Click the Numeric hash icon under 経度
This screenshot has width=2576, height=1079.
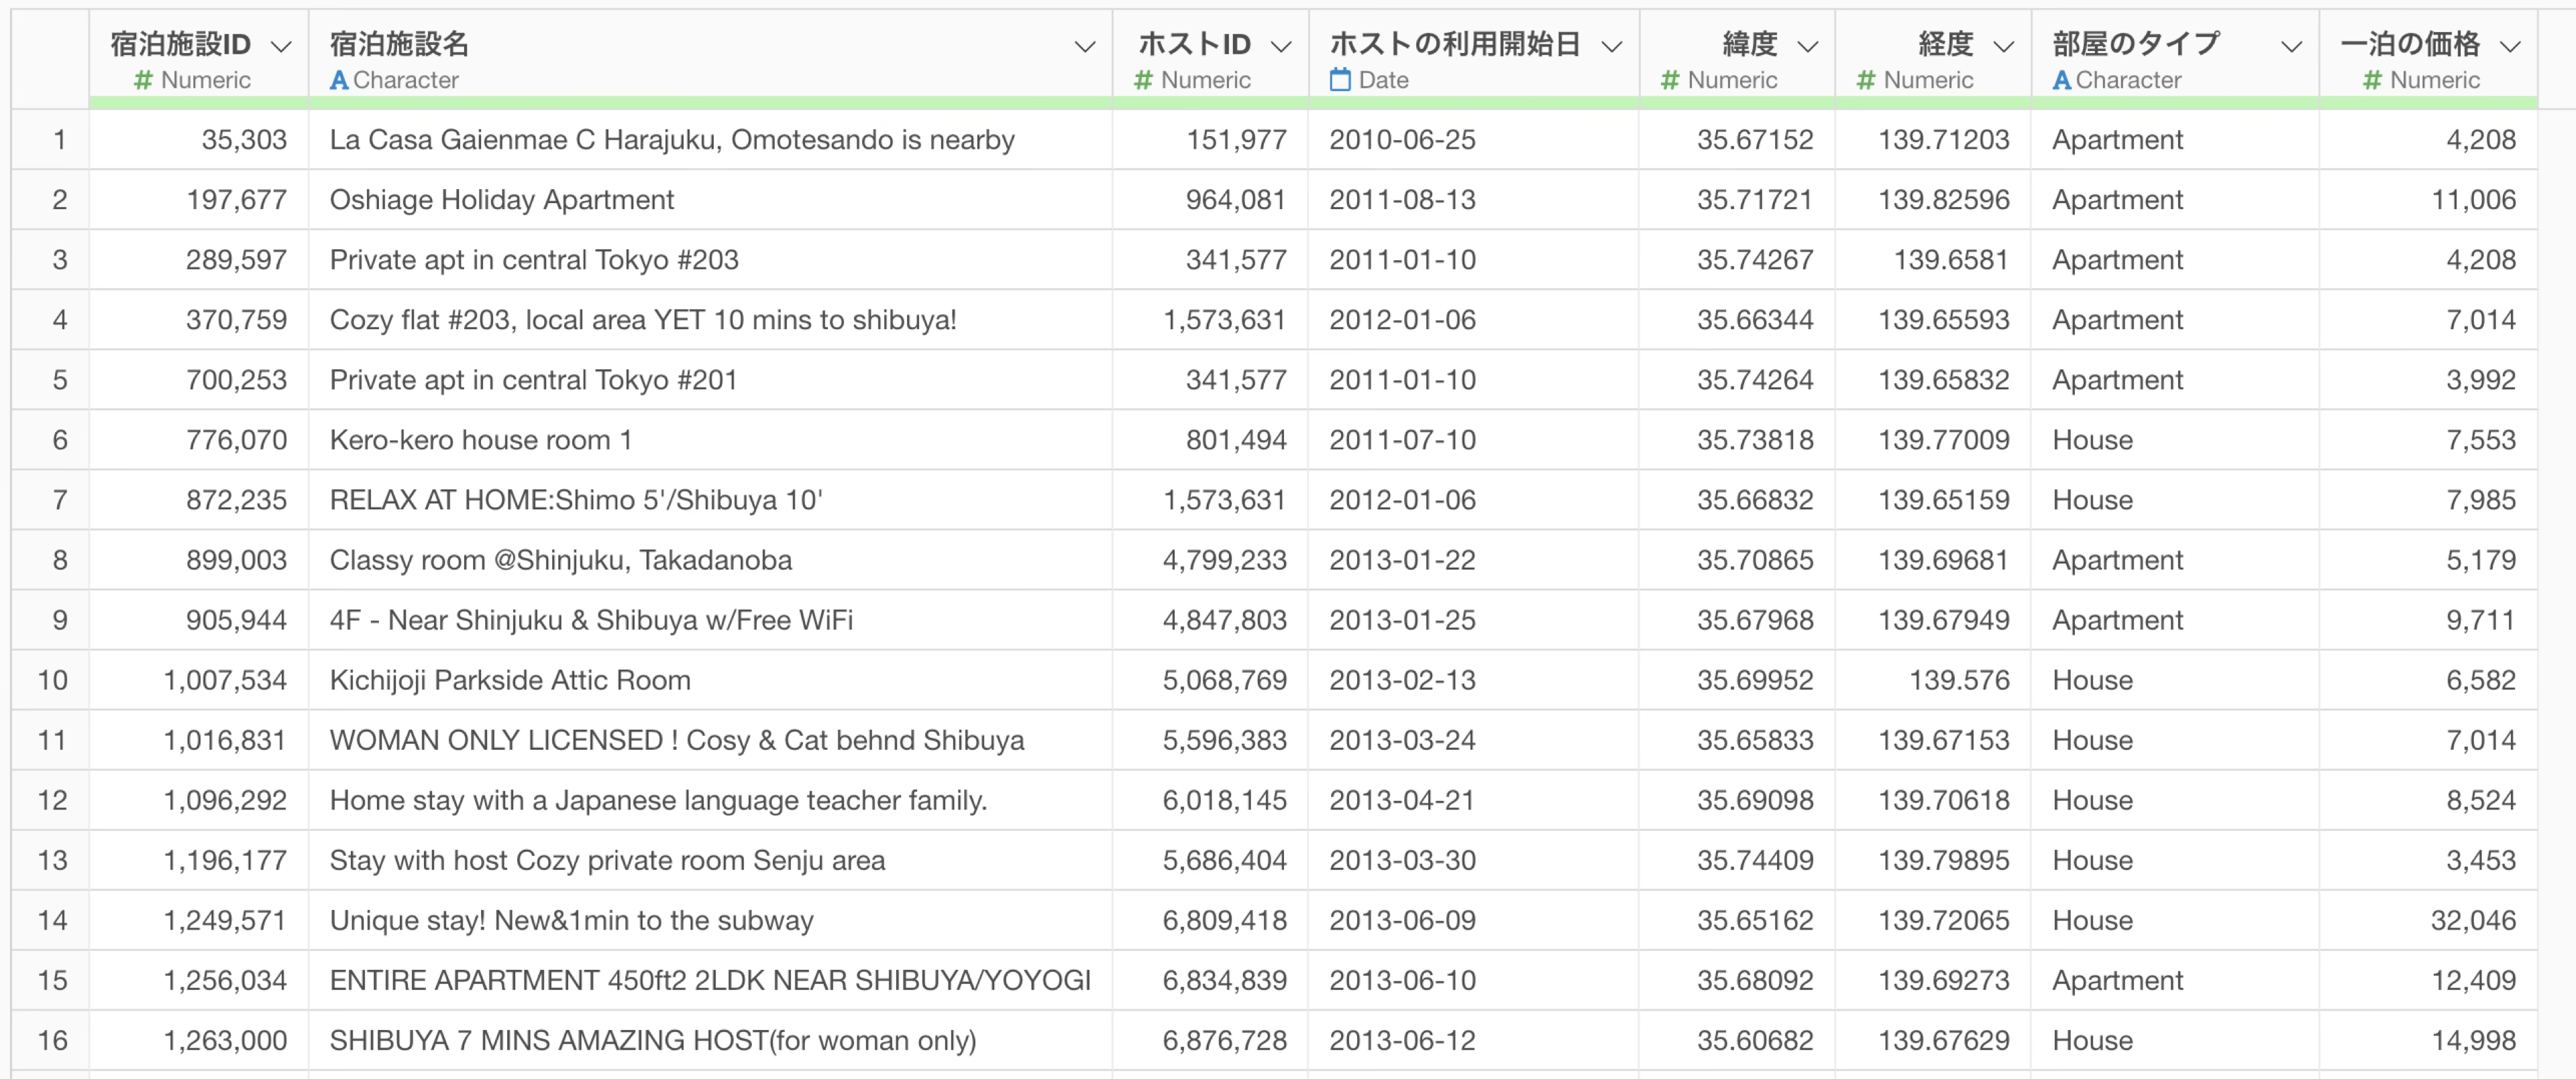pos(1865,80)
